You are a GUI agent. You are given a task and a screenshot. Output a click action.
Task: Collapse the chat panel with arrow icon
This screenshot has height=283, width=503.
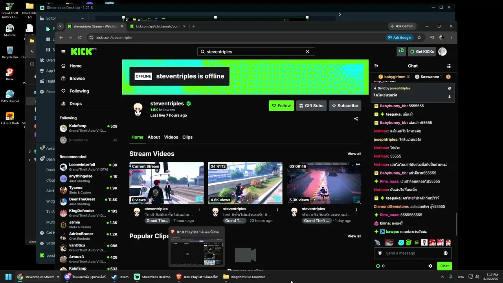tap(376, 66)
